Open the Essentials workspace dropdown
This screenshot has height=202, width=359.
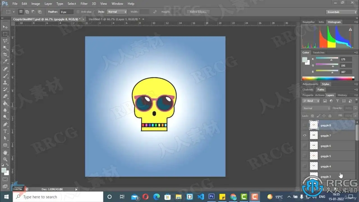[342, 12]
